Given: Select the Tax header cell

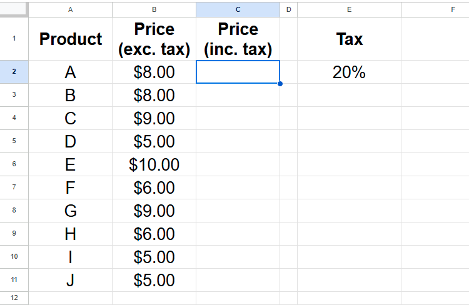Looking at the screenshot, I should 349,39.
